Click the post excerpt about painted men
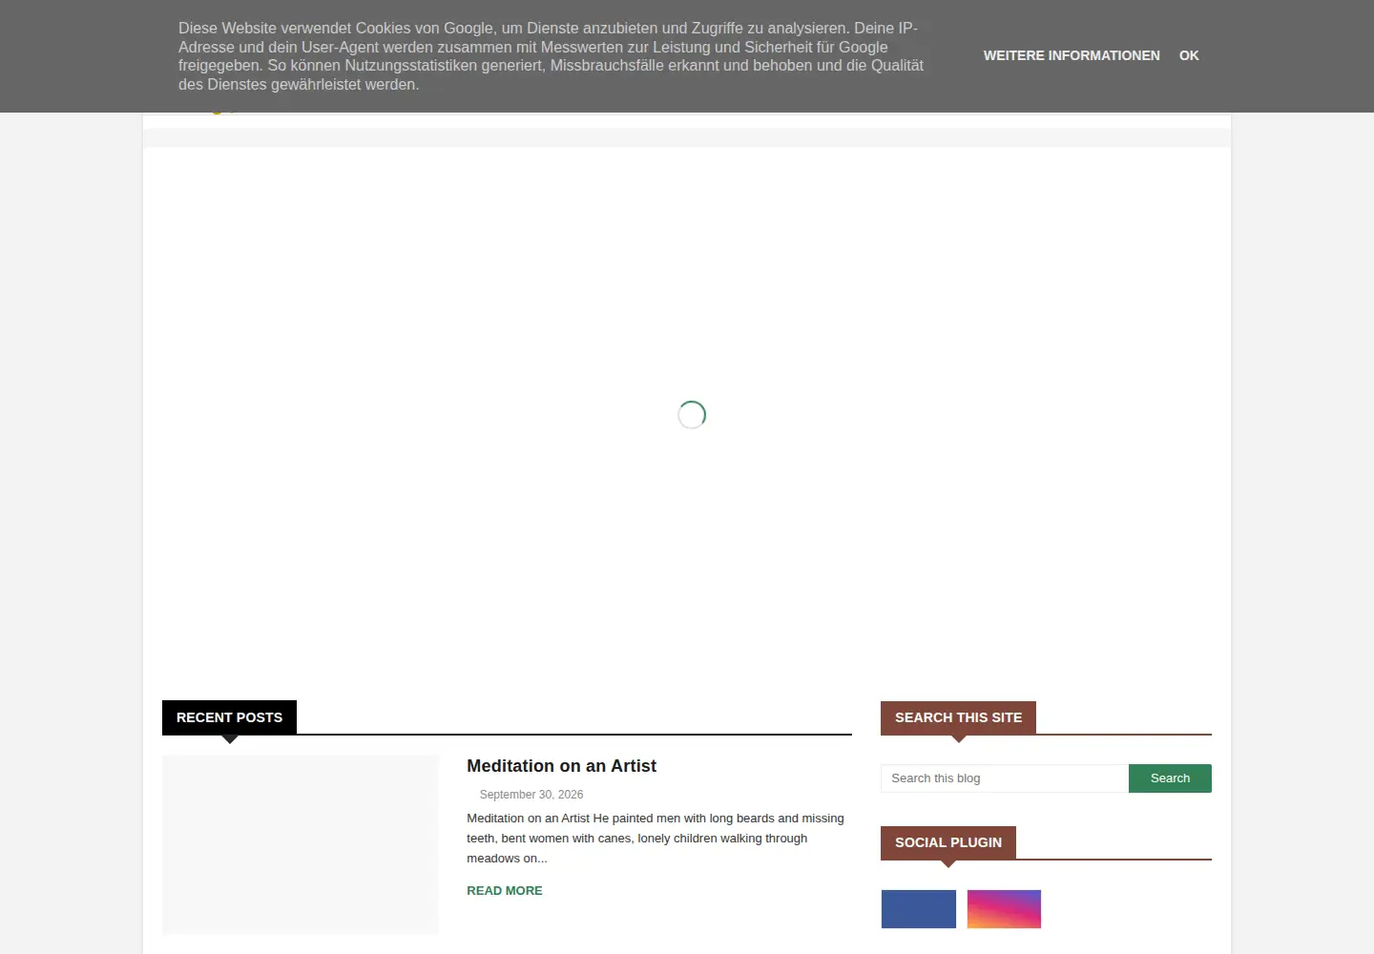 [x=656, y=839]
